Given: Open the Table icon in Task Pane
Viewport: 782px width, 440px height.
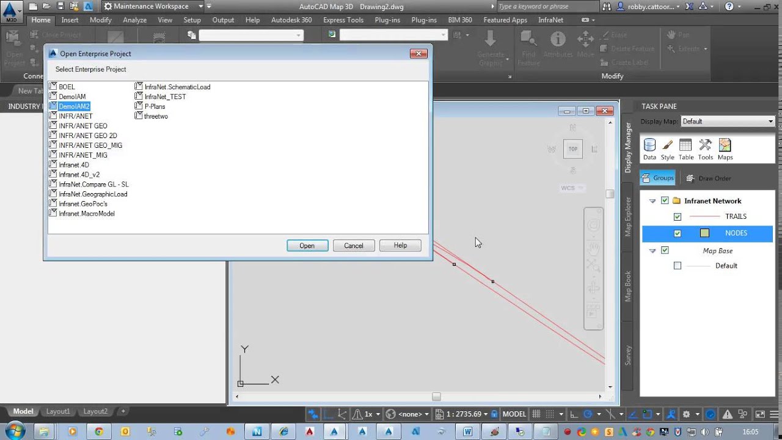Looking at the screenshot, I should 686,149.
